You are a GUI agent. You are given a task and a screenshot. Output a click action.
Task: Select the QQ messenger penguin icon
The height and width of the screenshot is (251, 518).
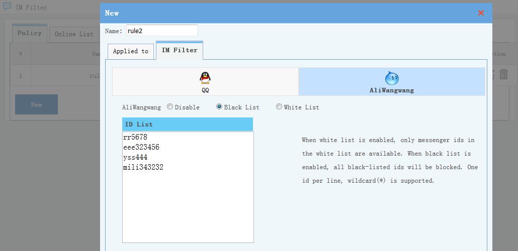(x=205, y=78)
